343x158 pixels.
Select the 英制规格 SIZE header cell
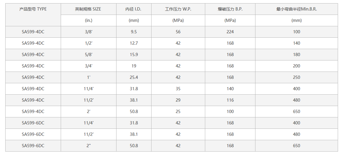coord(88,9)
